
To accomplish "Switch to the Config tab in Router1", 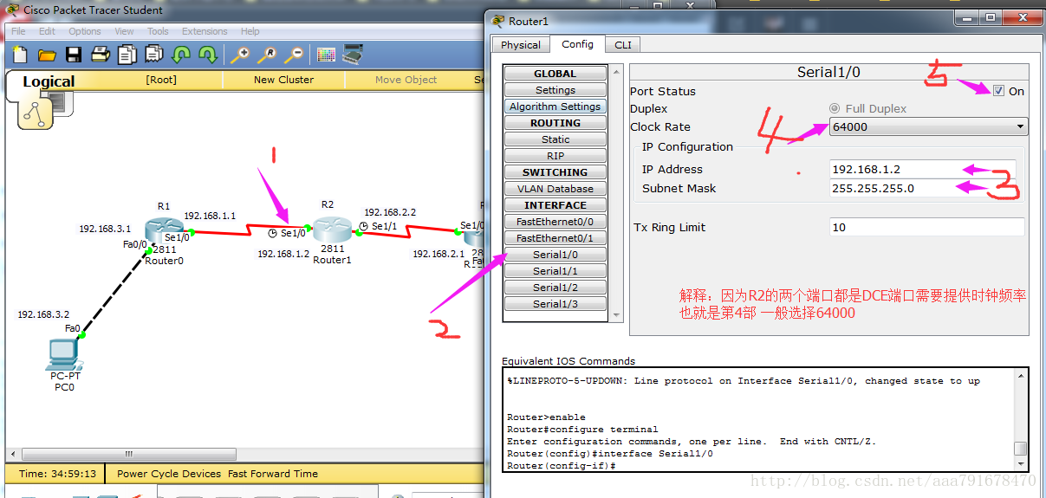I will tap(577, 44).
